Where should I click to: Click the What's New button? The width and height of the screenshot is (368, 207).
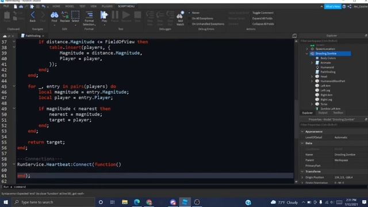[x=332, y=6]
